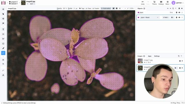
Task: Open the german user account menu
Action: coord(177,3)
